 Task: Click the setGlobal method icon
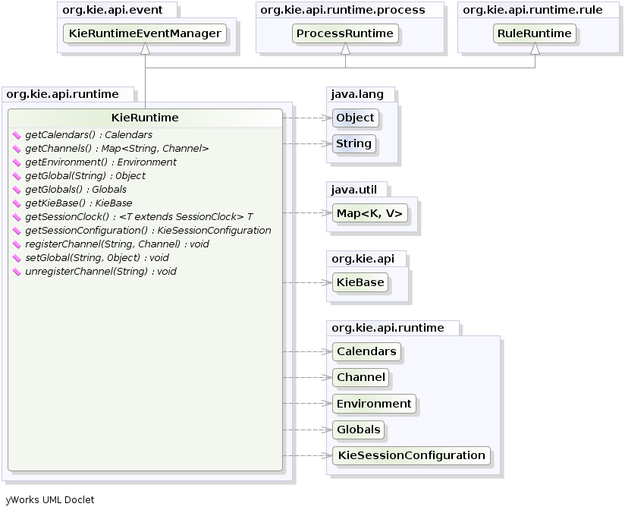point(17,258)
